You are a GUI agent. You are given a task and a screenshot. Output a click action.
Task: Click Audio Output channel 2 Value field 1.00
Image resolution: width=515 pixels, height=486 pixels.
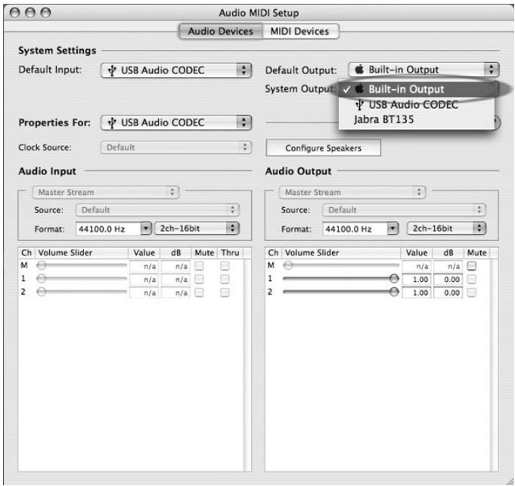[417, 293]
